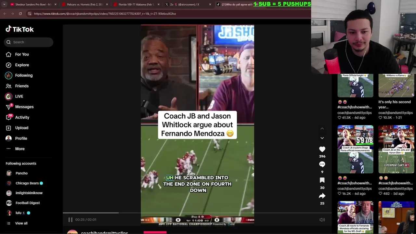Click the TikTok search field
The image size is (416, 234).
(29, 42)
